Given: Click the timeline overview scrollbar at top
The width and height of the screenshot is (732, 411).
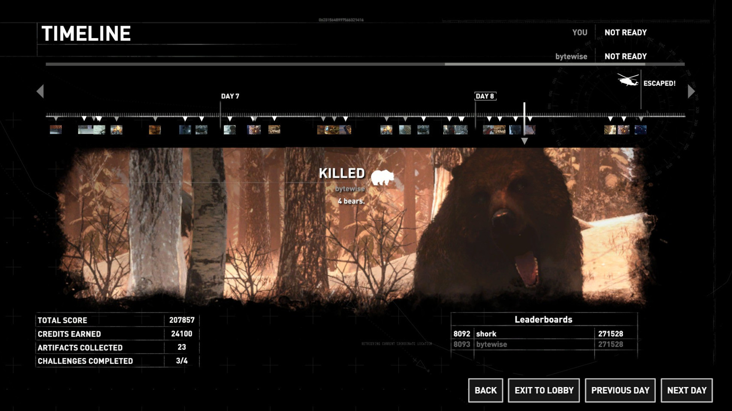Looking at the screenshot, I should click(x=364, y=64).
